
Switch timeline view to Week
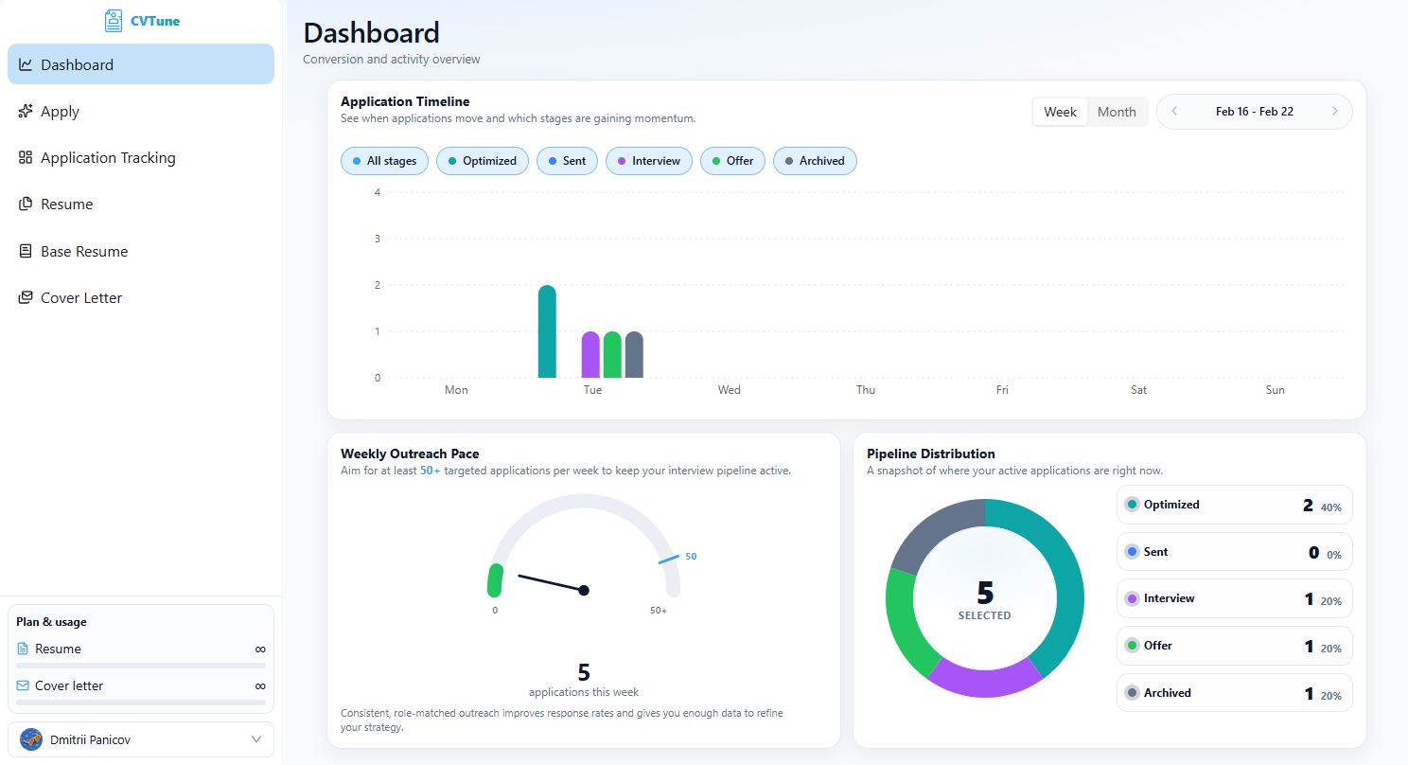click(1060, 112)
